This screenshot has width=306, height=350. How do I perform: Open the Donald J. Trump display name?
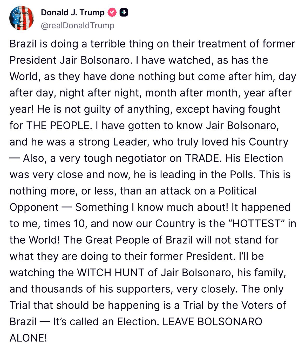coord(73,12)
